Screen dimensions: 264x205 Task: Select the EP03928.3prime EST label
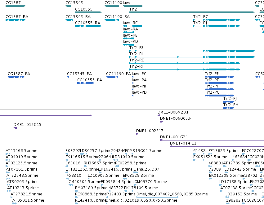[138, 176]
